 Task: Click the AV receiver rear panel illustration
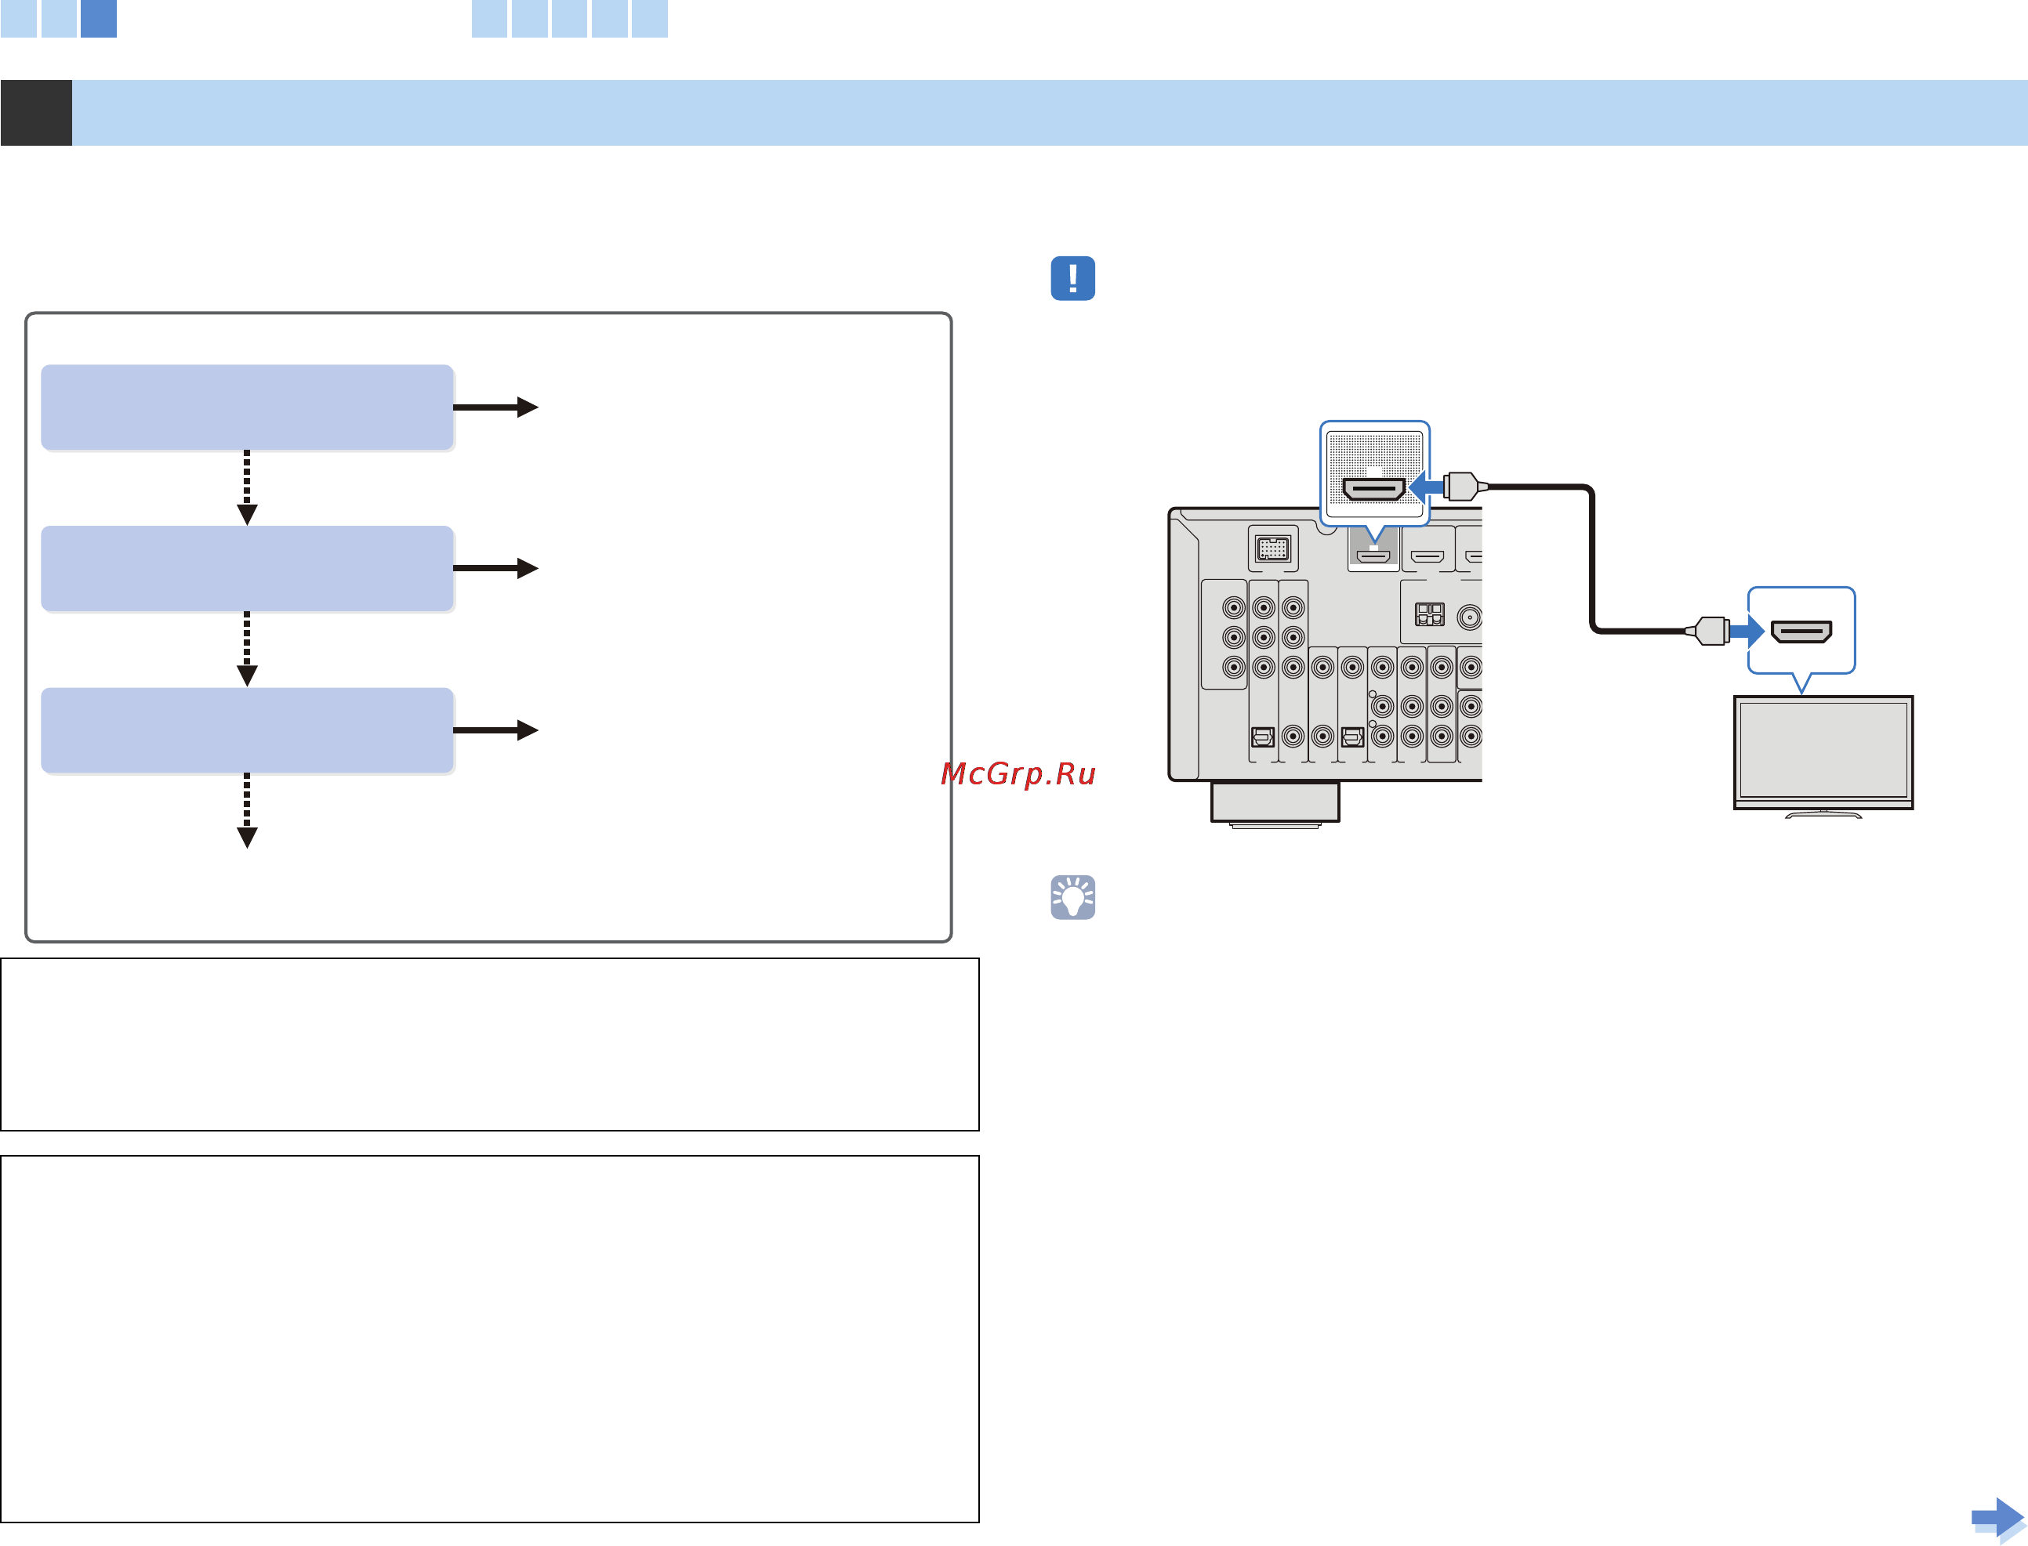[x=1325, y=667]
